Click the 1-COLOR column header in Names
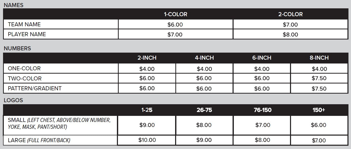This screenshot has height=149, width=351. click(x=175, y=14)
